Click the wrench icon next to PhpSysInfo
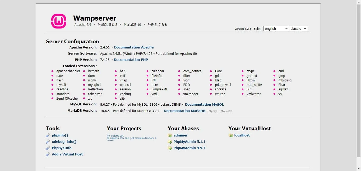 pos(48,148)
